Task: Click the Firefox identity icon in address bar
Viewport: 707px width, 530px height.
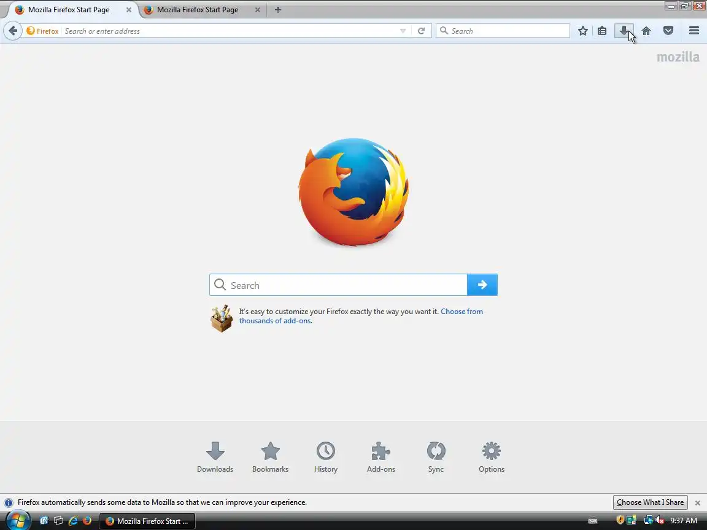Action: click(31, 31)
